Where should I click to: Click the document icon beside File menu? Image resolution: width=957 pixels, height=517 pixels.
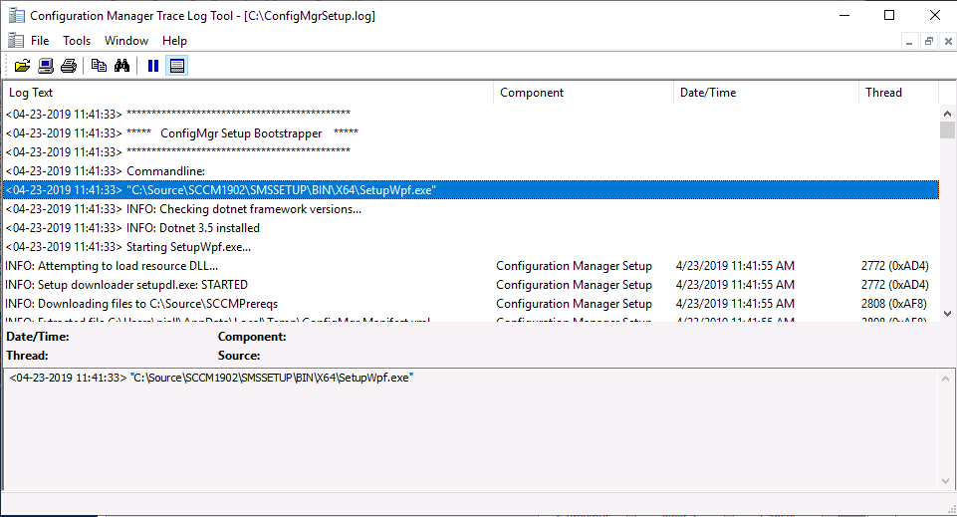[x=16, y=40]
